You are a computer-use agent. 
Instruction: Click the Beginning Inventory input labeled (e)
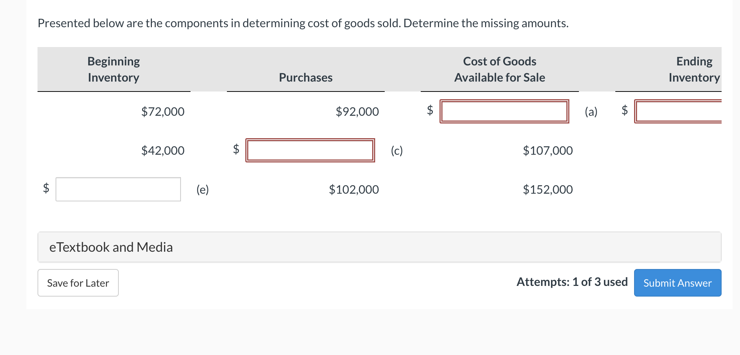click(x=118, y=189)
